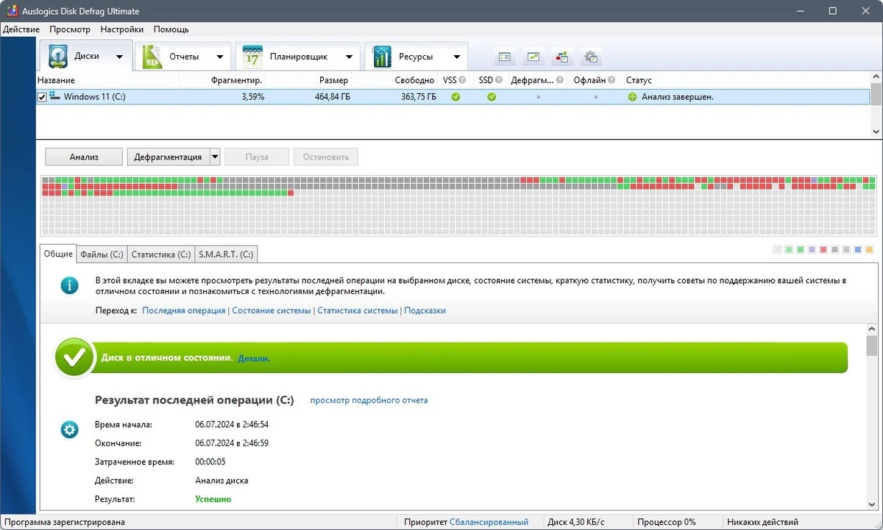Click the Disks tab drive icon
This screenshot has height=530, width=883.
click(x=58, y=57)
